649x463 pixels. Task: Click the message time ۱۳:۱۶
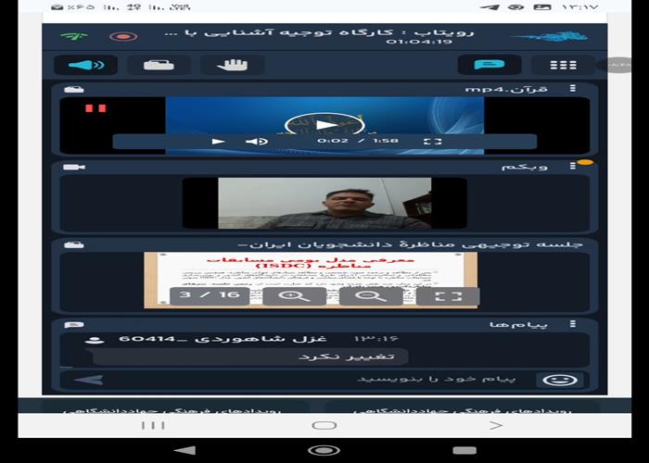point(376,339)
